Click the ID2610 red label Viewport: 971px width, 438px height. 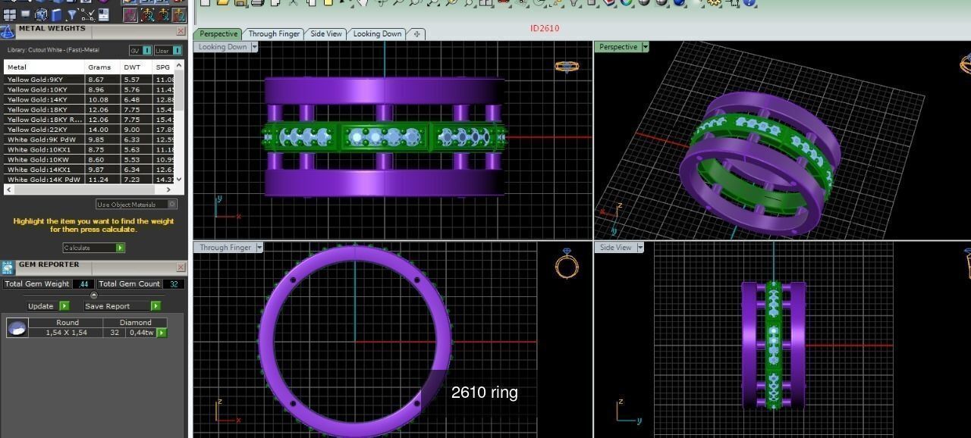(x=545, y=28)
